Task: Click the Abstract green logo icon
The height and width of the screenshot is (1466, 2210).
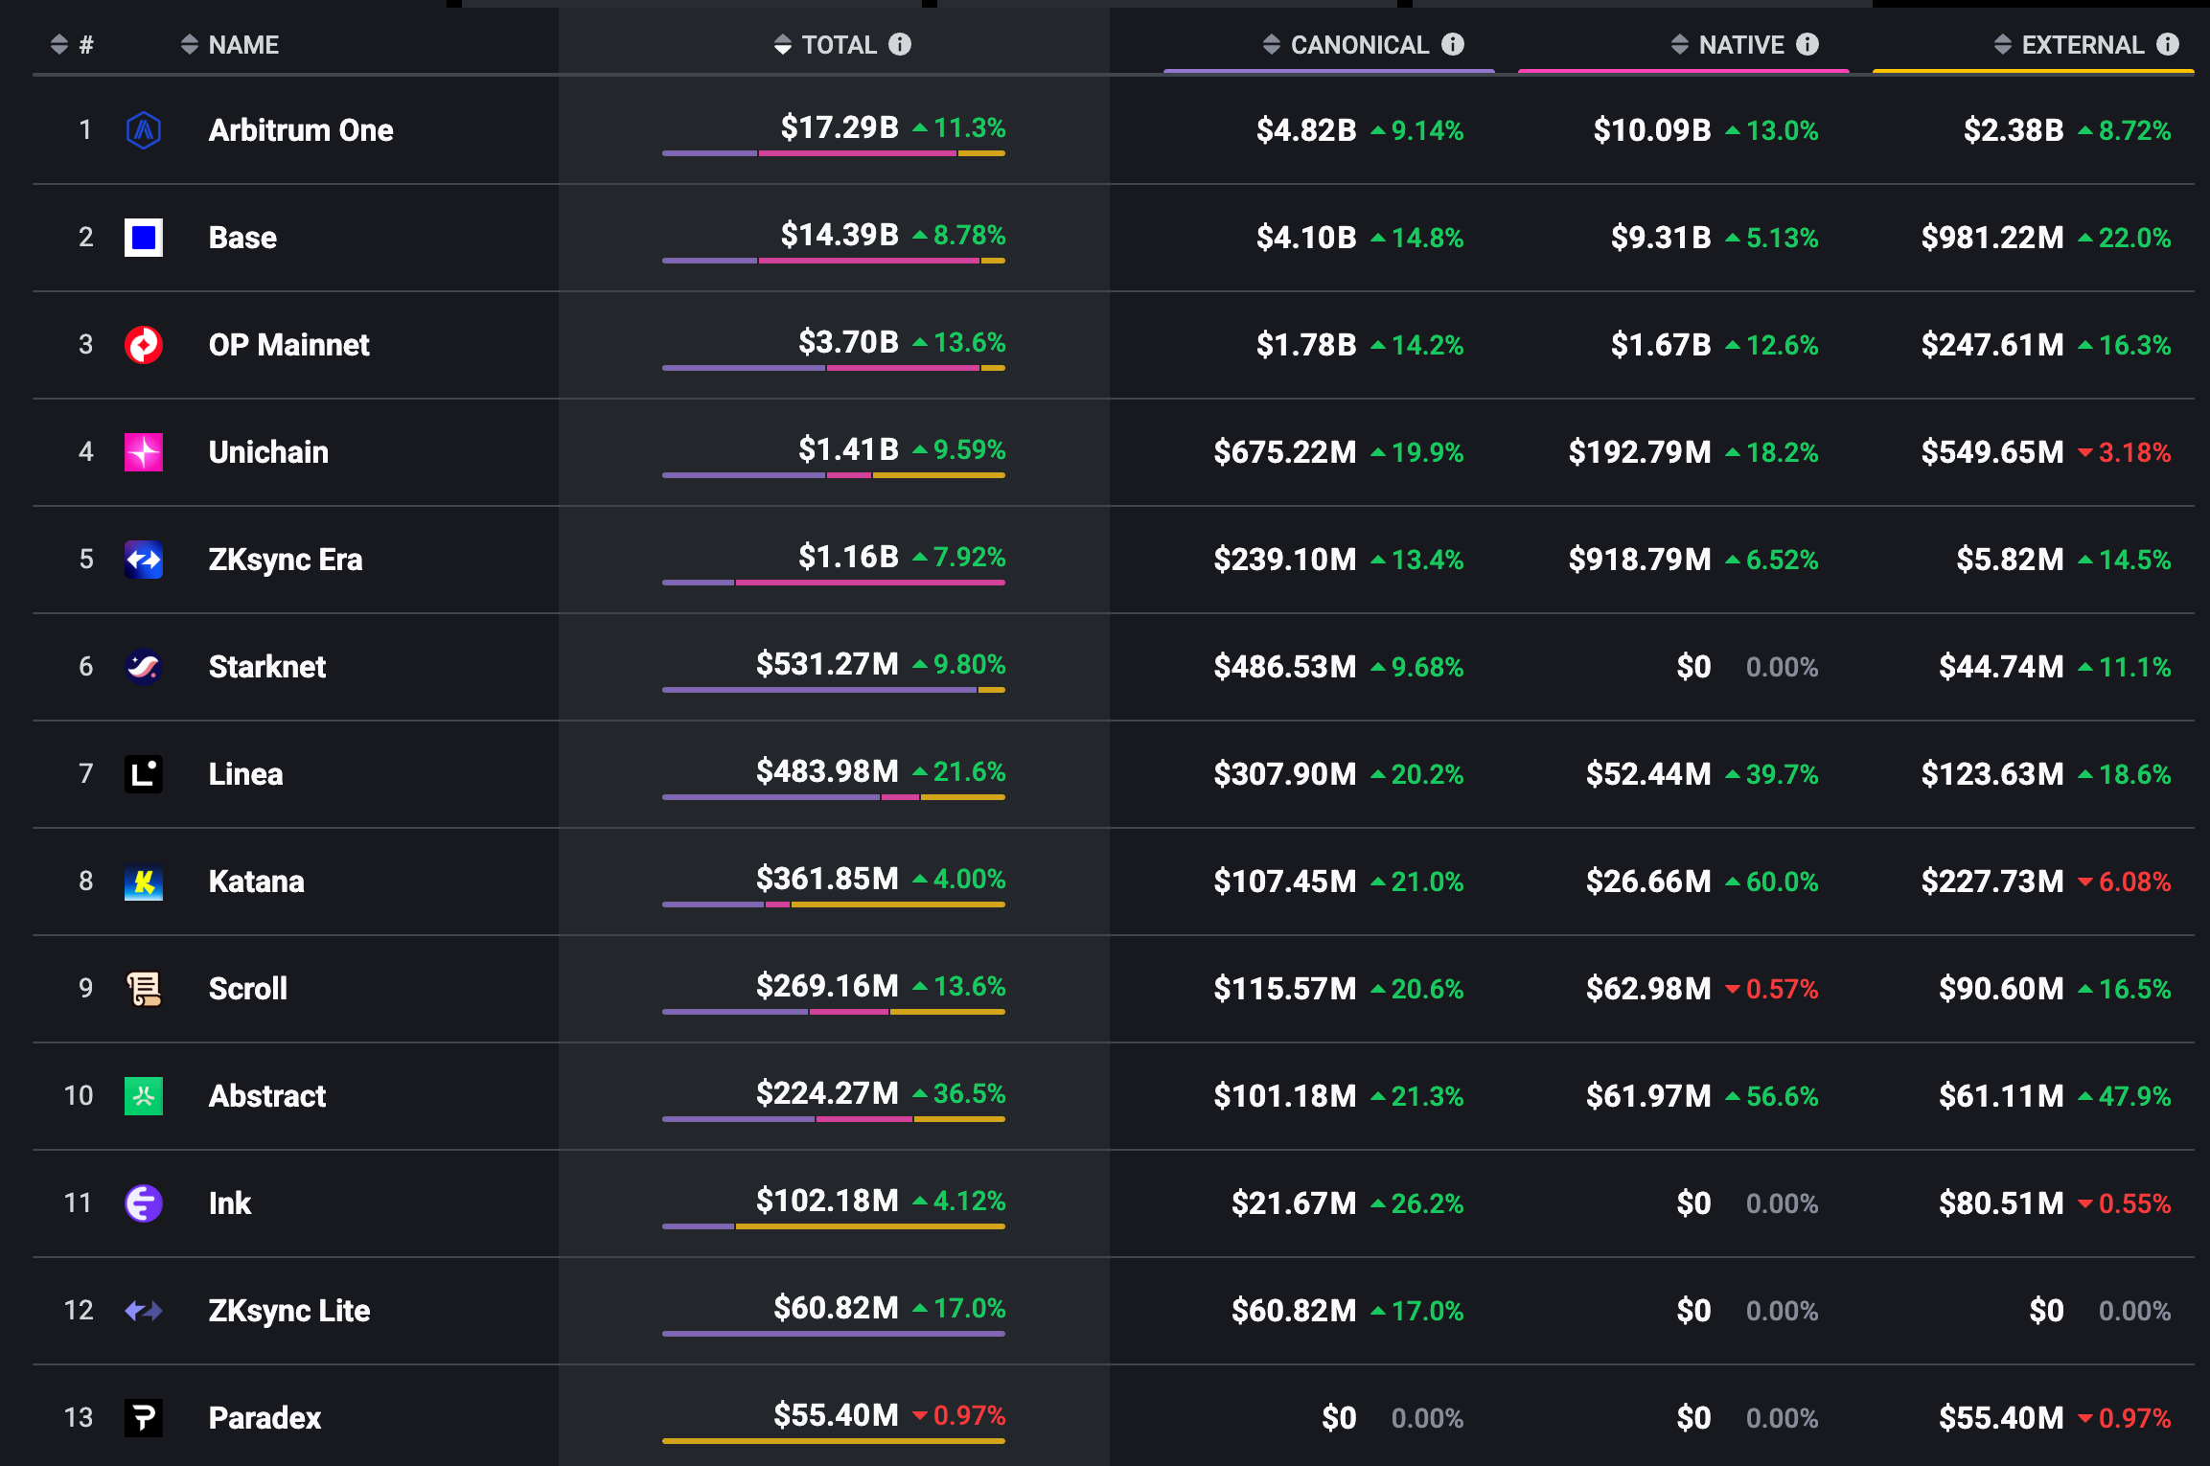Action: (144, 1096)
